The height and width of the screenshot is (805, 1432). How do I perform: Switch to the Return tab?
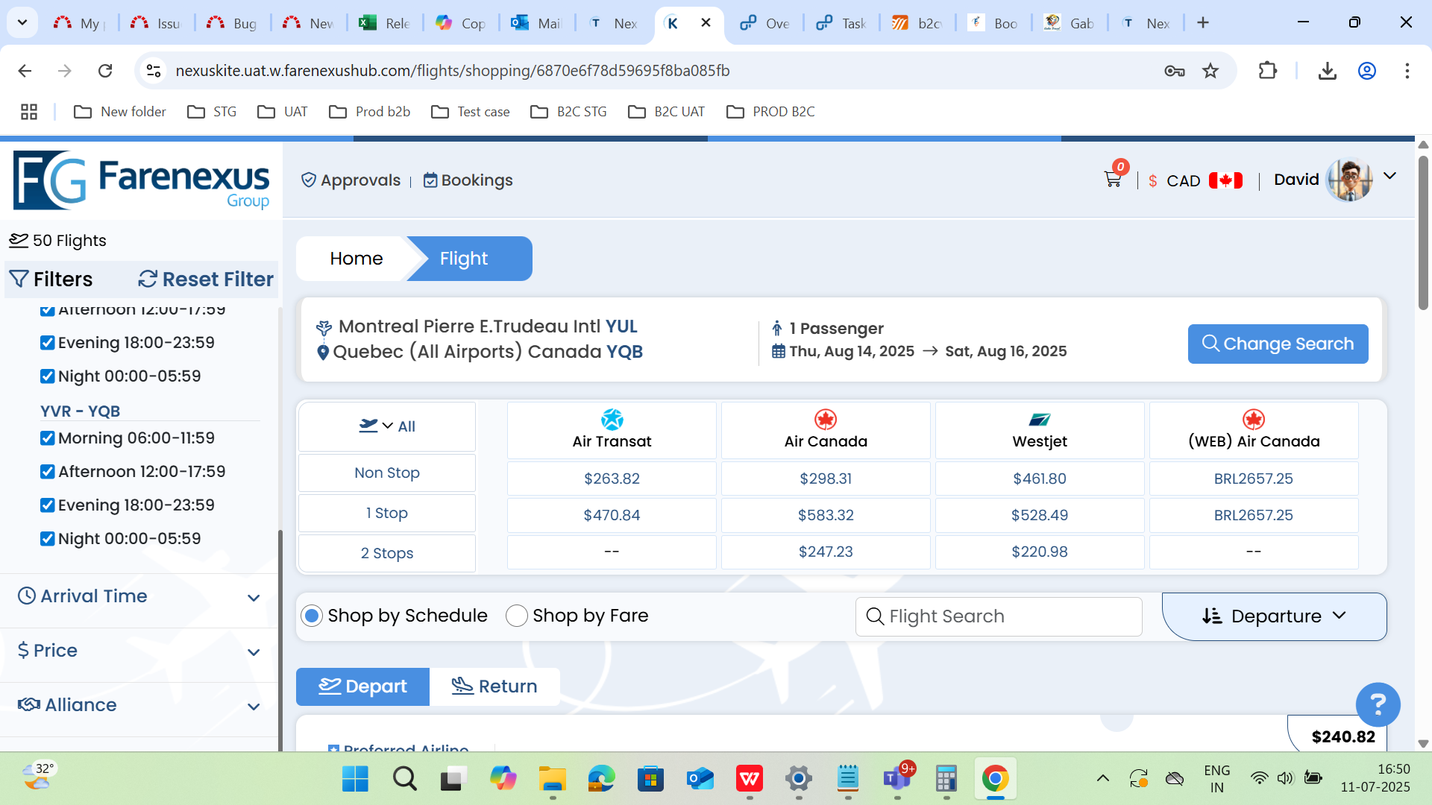(494, 686)
